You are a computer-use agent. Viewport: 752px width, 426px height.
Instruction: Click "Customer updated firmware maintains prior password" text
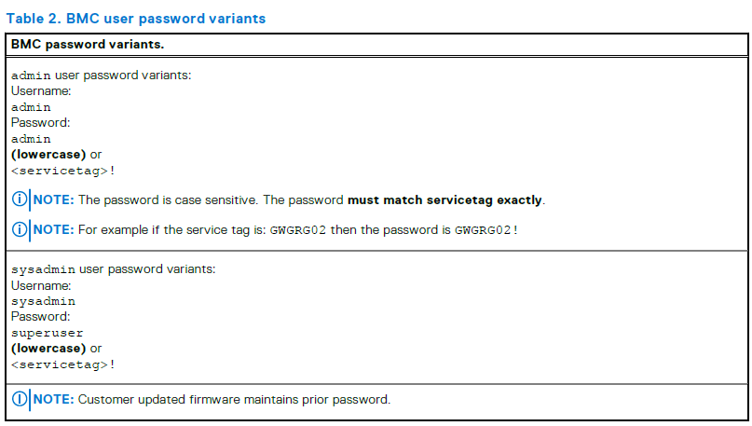coord(234,400)
